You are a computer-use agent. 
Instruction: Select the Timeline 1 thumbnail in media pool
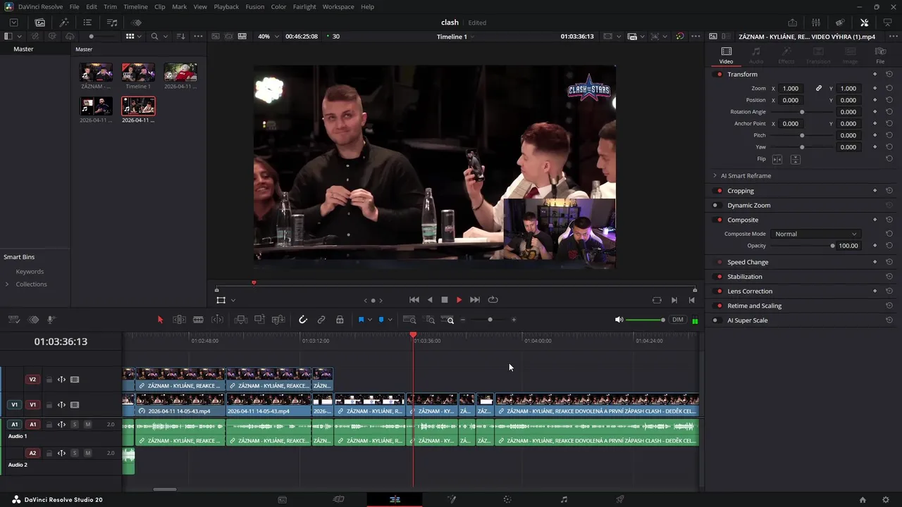coord(138,72)
